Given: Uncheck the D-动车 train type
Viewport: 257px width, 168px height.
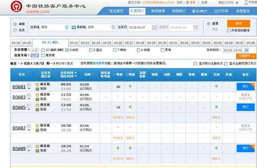Looking at the screenshot, I should pos(67,50).
